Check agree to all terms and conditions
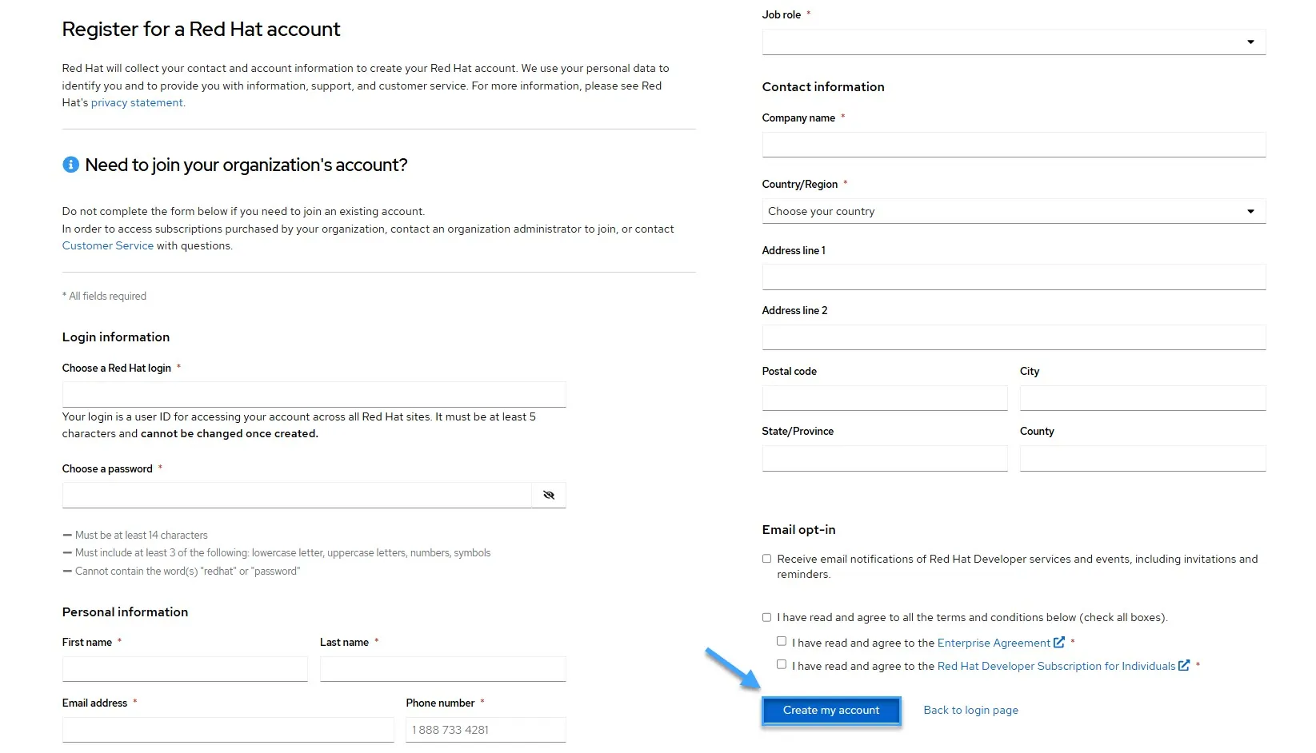Screen dimensions: 1316x753 [767, 617]
